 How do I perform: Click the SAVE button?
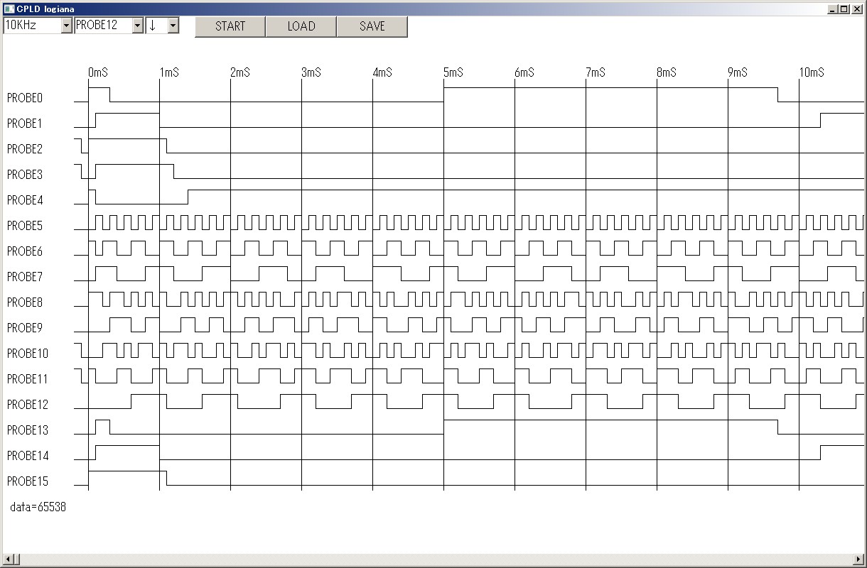[x=372, y=26]
